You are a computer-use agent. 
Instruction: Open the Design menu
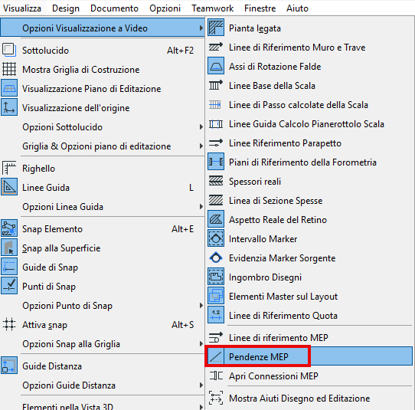coord(66,8)
